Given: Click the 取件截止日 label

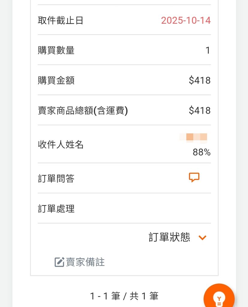Looking at the screenshot, I should pos(61,20).
